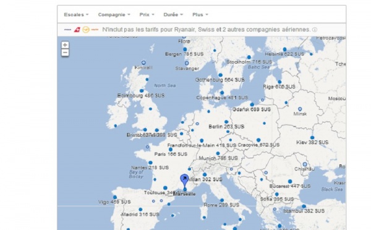Expand the Durée filter dropdown
The height and width of the screenshot is (230, 371).
point(173,15)
